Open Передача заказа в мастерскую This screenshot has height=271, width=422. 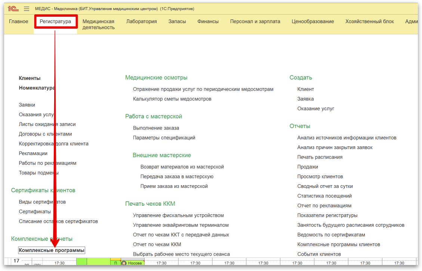point(177,177)
